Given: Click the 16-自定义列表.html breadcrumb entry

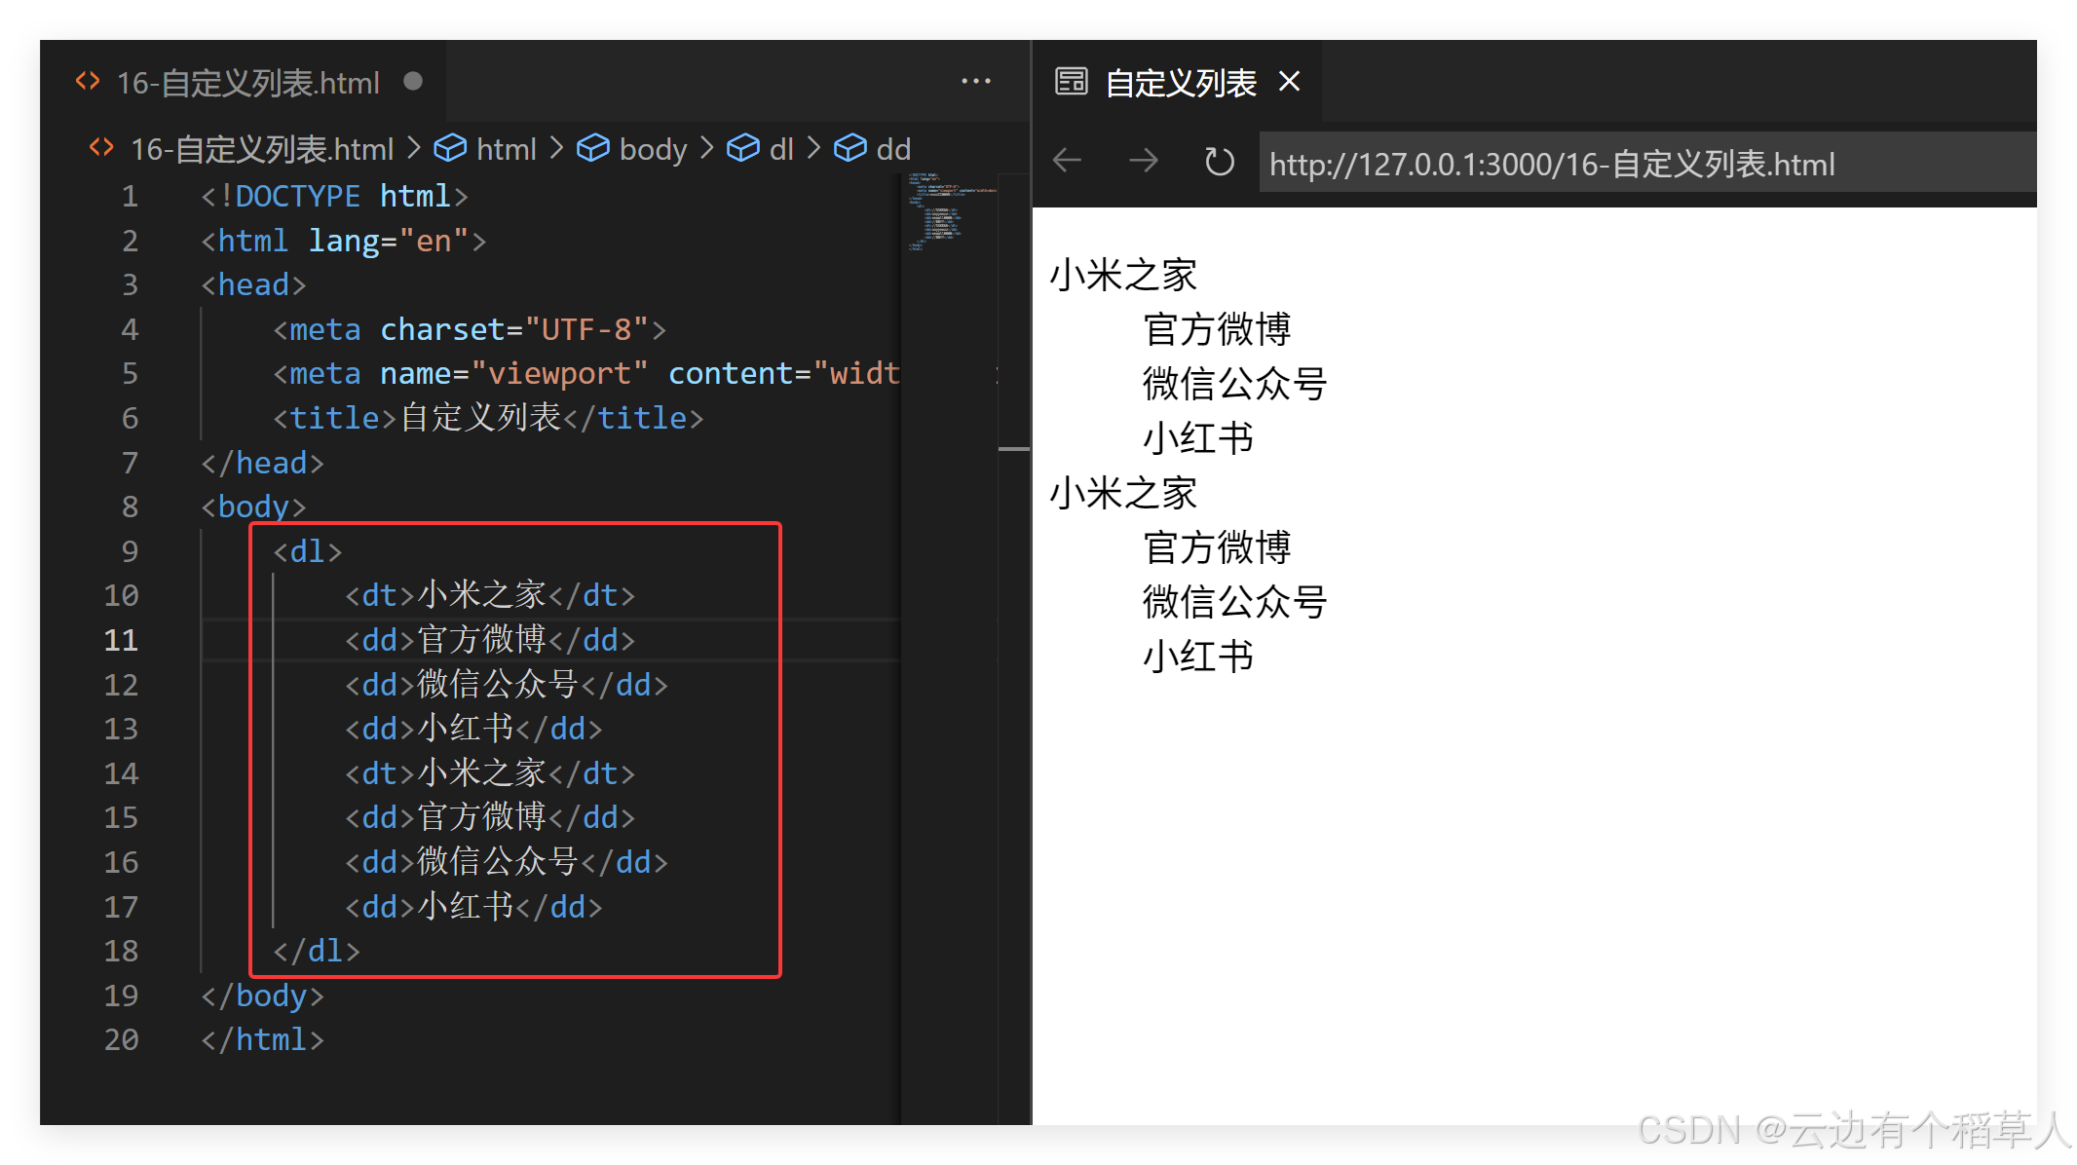Looking at the screenshot, I should [x=261, y=148].
